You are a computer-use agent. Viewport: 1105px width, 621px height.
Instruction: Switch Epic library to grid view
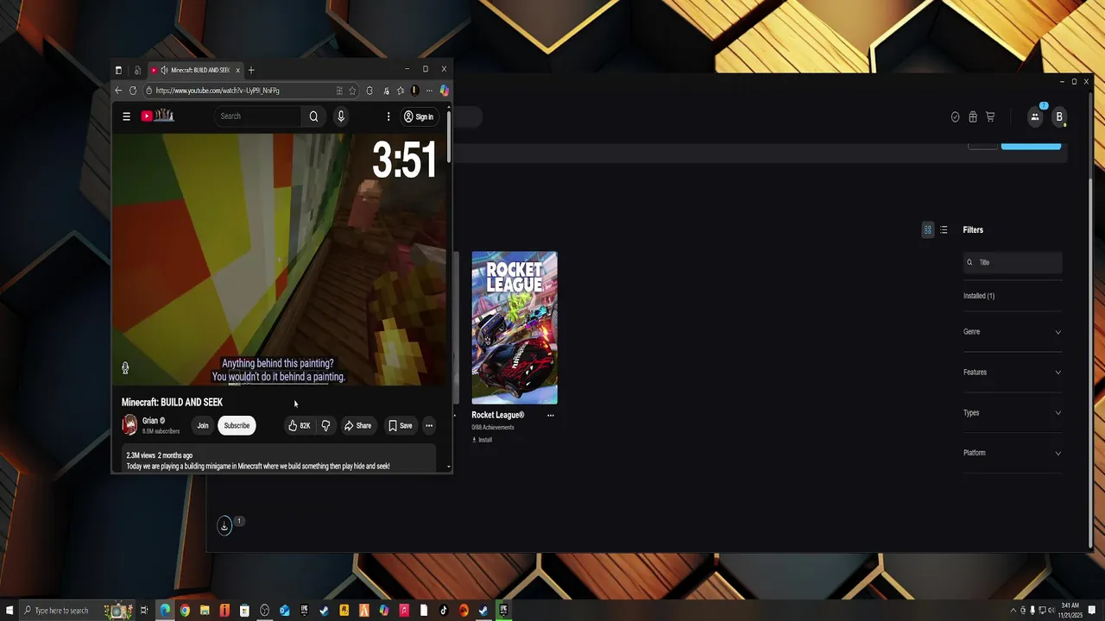tap(928, 230)
